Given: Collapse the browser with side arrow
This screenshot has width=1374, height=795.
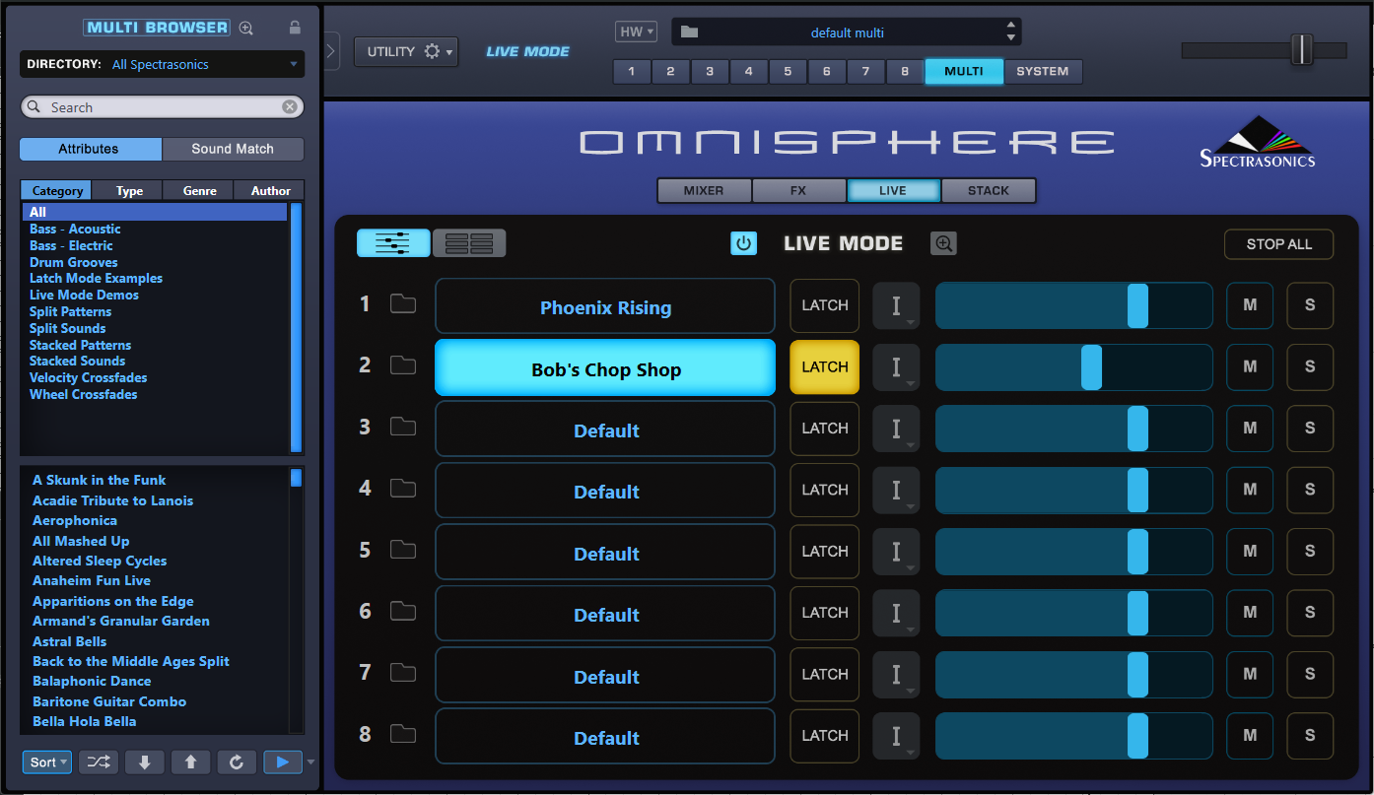Looking at the screenshot, I should (x=330, y=50).
